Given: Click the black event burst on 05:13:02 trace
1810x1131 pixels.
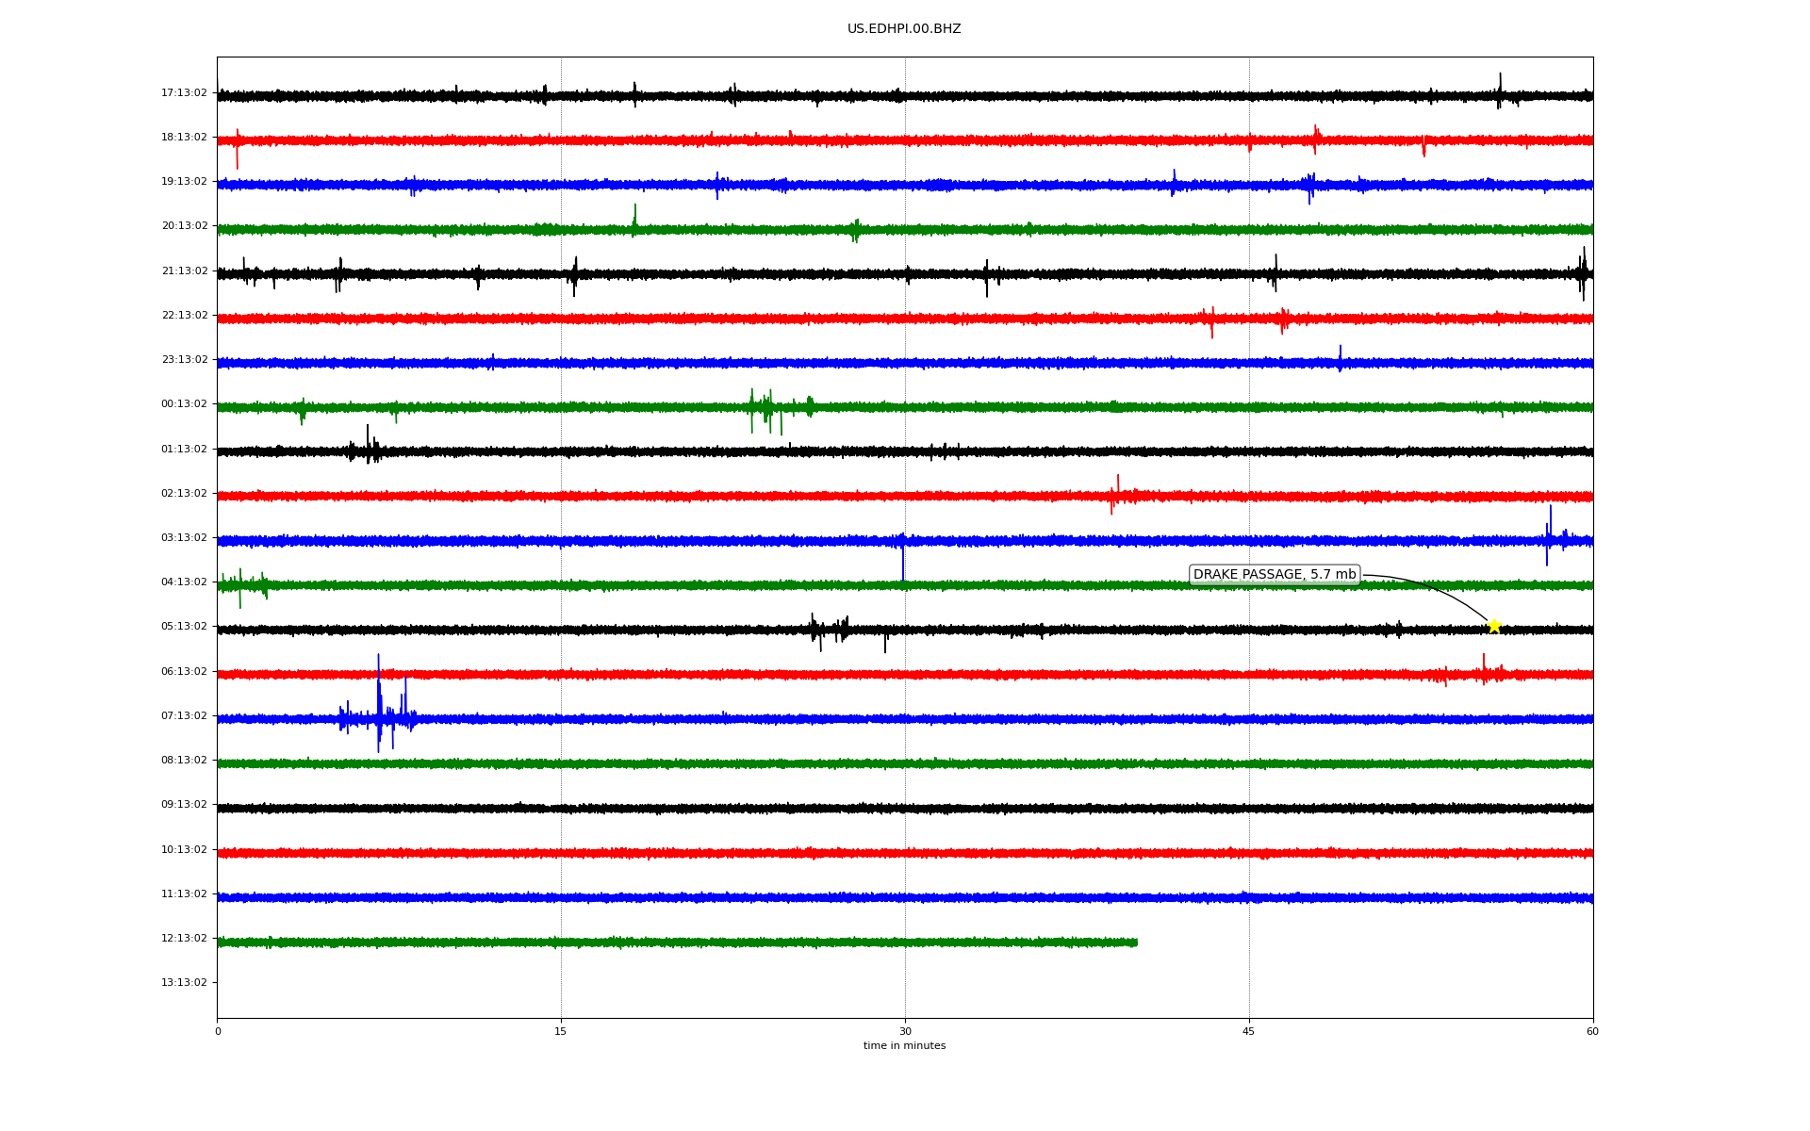Looking at the screenshot, I should click(x=830, y=631).
